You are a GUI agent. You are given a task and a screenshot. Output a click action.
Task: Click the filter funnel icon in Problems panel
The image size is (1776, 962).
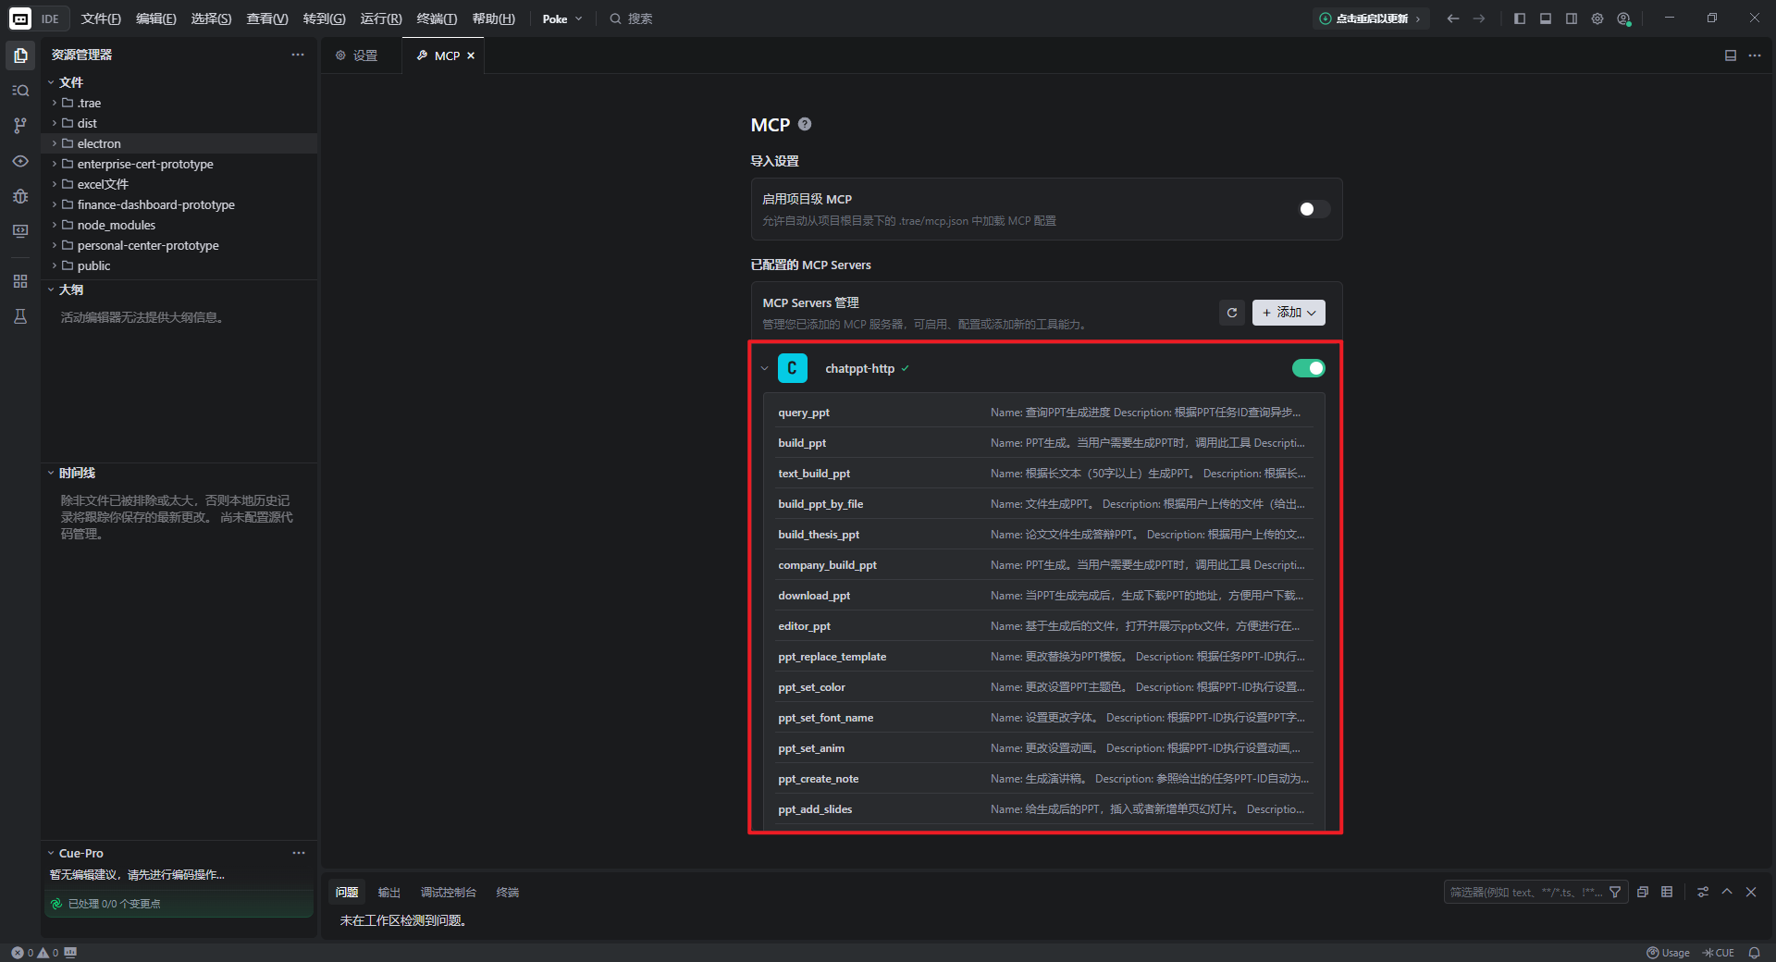coord(1615,892)
